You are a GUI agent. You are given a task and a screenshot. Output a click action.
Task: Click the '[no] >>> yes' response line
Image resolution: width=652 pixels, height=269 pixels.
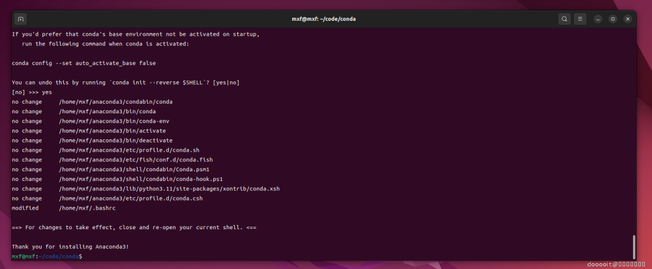(x=31, y=92)
